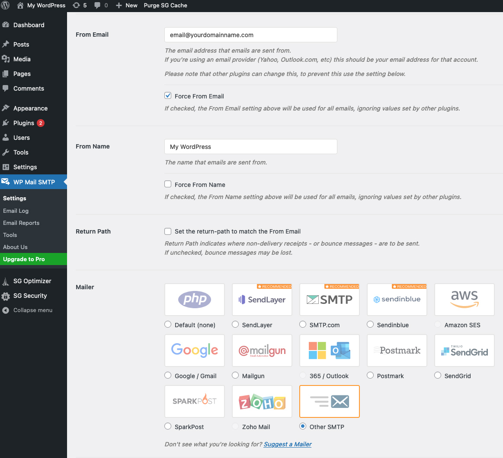The image size is (503, 458).
Task: Check Set the return-path option
Action: click(167, 231)
